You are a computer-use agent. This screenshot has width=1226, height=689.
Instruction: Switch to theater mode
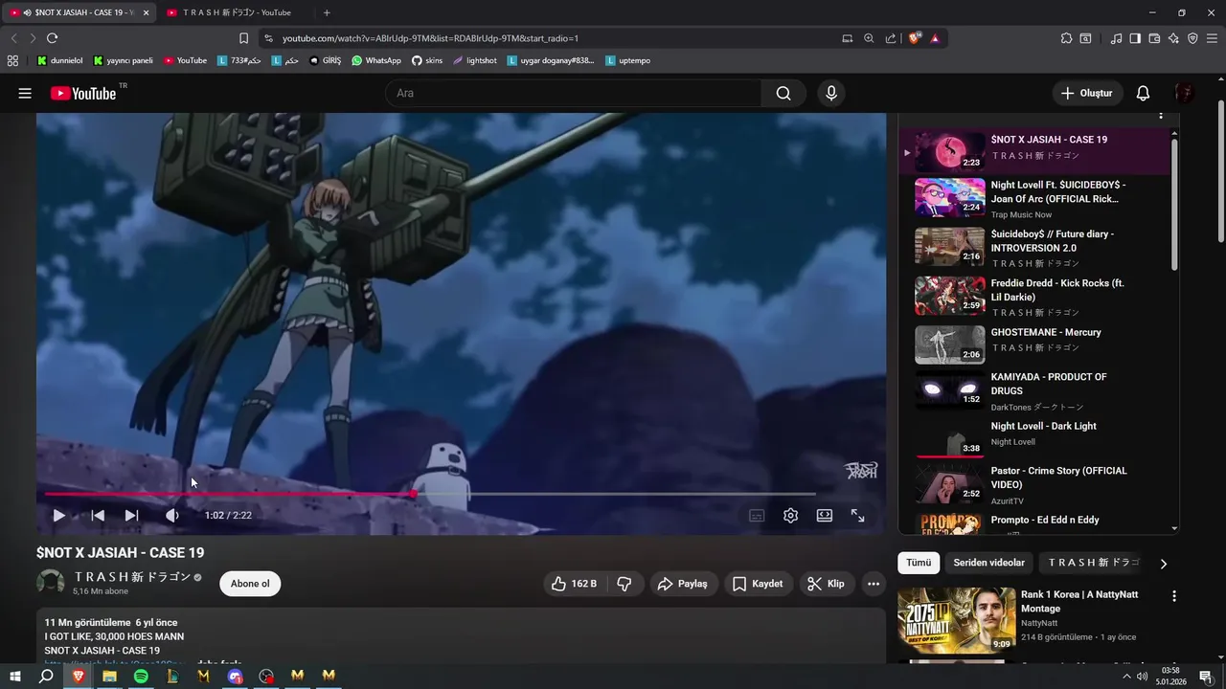[825, 516]
